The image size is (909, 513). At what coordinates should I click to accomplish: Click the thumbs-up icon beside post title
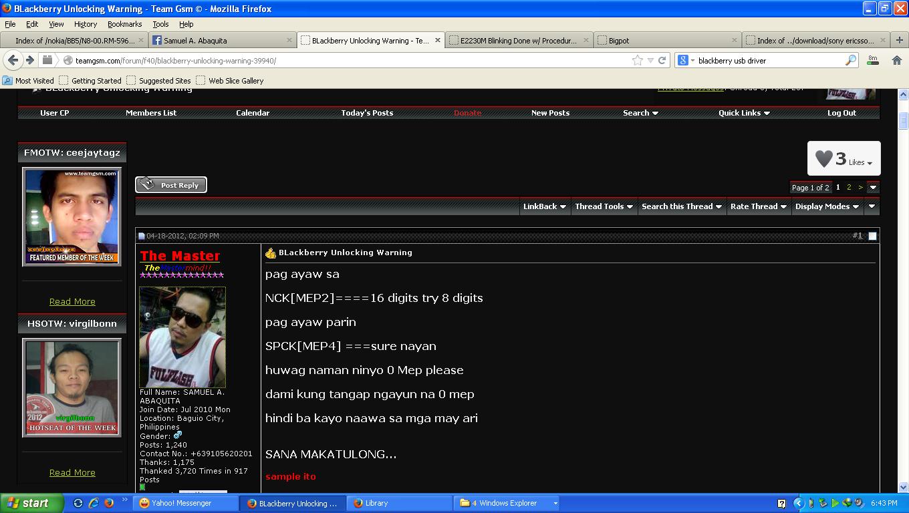click(x=271, y=253)
